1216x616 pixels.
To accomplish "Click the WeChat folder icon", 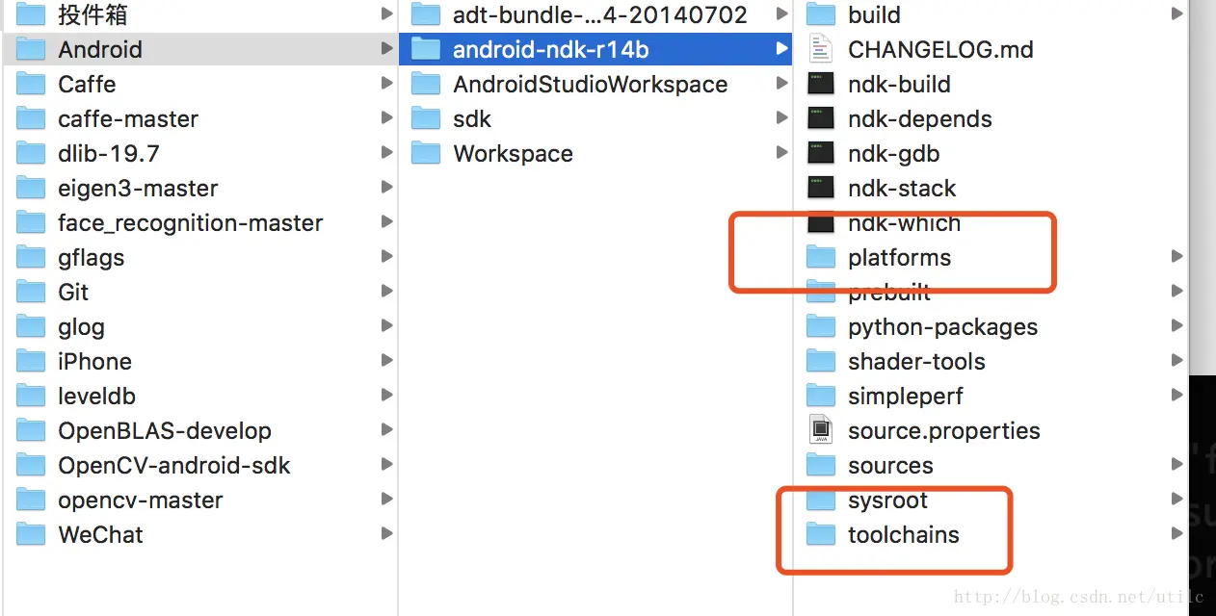I will tap(31, 534).
